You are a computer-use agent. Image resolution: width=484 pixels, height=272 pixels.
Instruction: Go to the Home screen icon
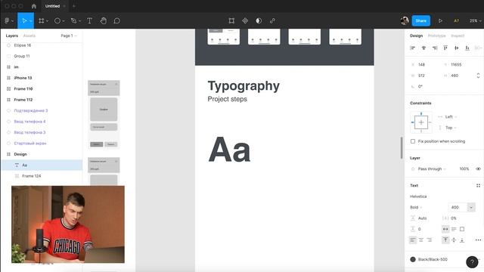click(34, 6)
